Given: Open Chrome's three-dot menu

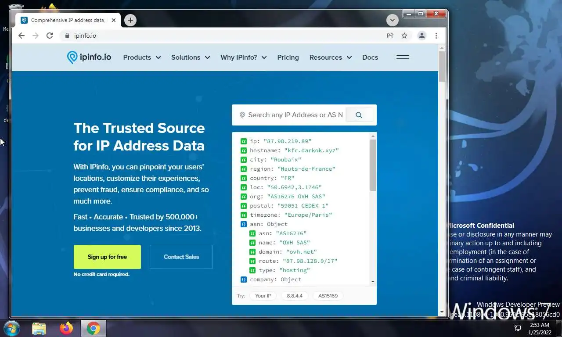Looking at the screenshot, I should 436,36.
